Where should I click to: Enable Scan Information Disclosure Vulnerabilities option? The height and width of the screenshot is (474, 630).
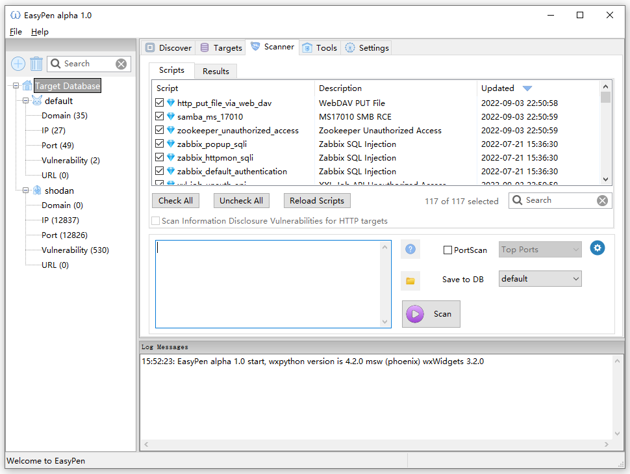155,220
